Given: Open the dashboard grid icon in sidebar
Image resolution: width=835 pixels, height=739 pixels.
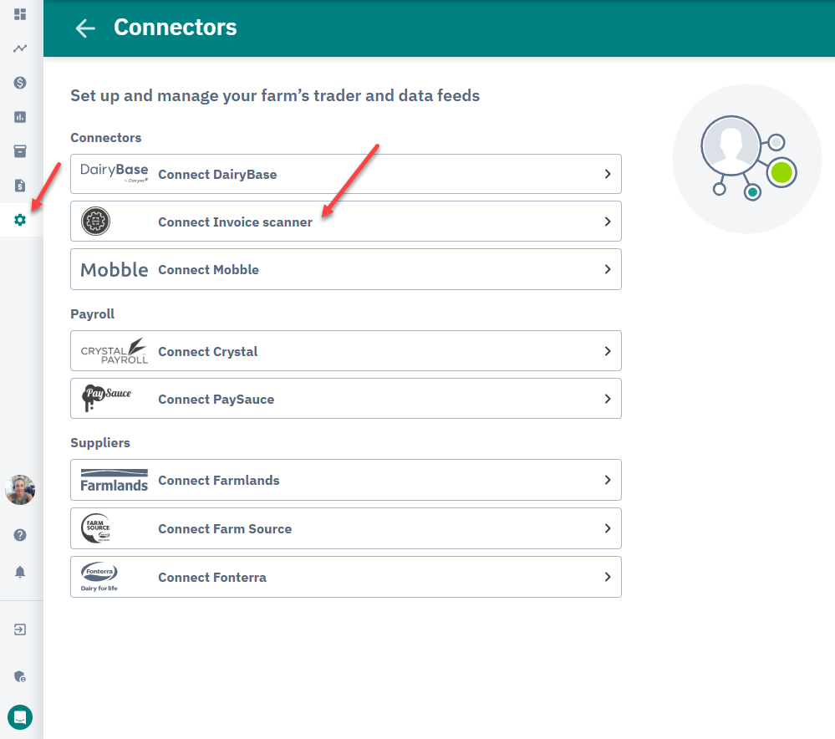Looking at the screenshot, I should (20, 14).
